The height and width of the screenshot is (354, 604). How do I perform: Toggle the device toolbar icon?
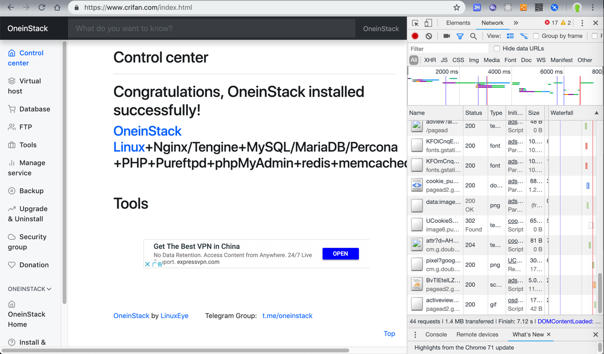(x=428, y=23)
